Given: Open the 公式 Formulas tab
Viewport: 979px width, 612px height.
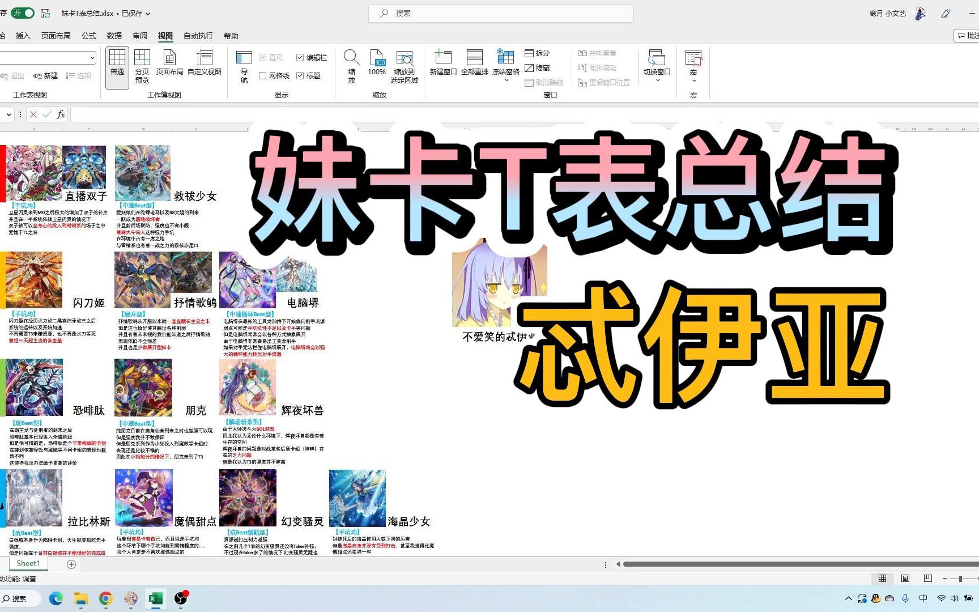Looking at the screenshot, I should [89, 36].
